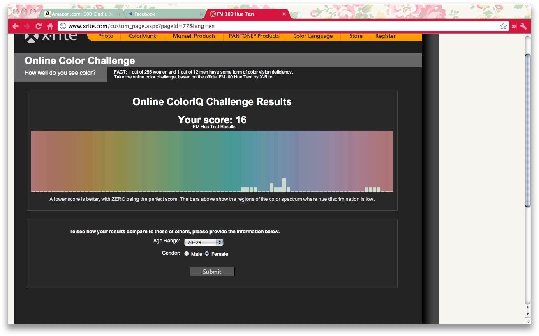Open the Munsell Products menu

[x=194, y=36]
